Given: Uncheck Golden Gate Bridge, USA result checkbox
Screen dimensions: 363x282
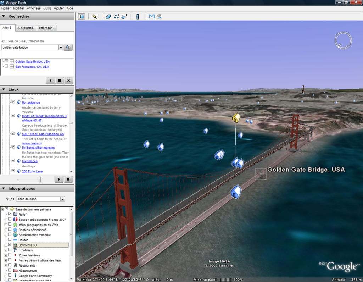Looking at the screenshot, I should pyautogui.click(x=6, y=61).
